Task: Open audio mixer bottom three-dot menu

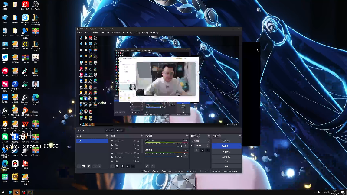Action: [153, 166]
